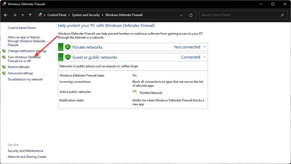This screenshot has height=164, width=291.
Task: Open Turn Windows Defender Firewall on or off
Action: (x=24, y=59)
